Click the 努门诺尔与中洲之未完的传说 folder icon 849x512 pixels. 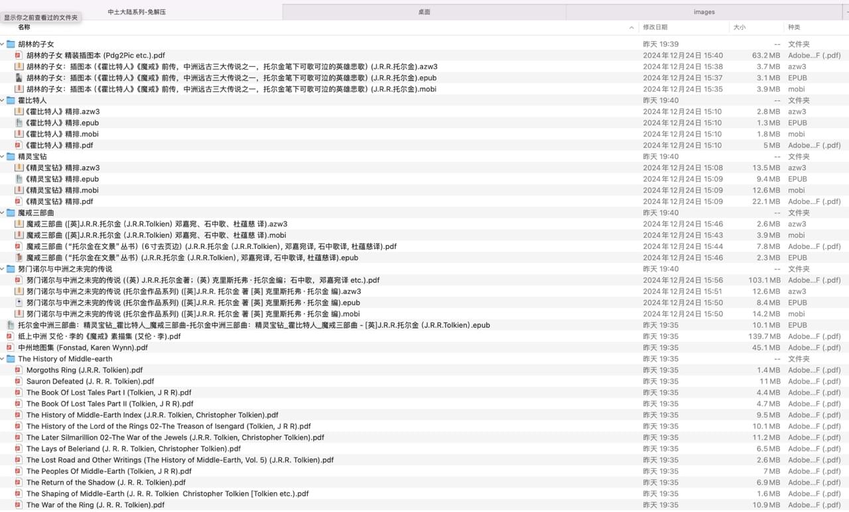tap(11, 270)
